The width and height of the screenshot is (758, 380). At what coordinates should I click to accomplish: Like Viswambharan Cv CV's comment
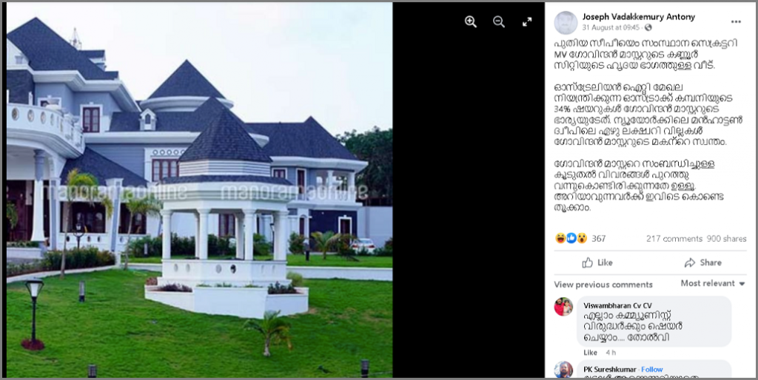(590, 353)
